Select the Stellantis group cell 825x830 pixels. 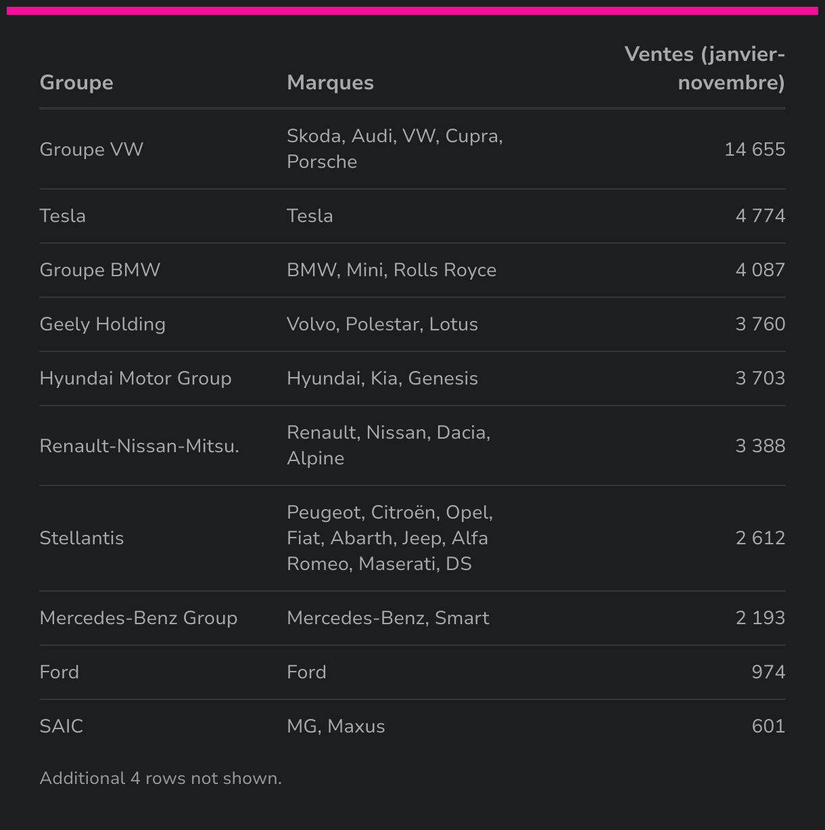(82, 538)
